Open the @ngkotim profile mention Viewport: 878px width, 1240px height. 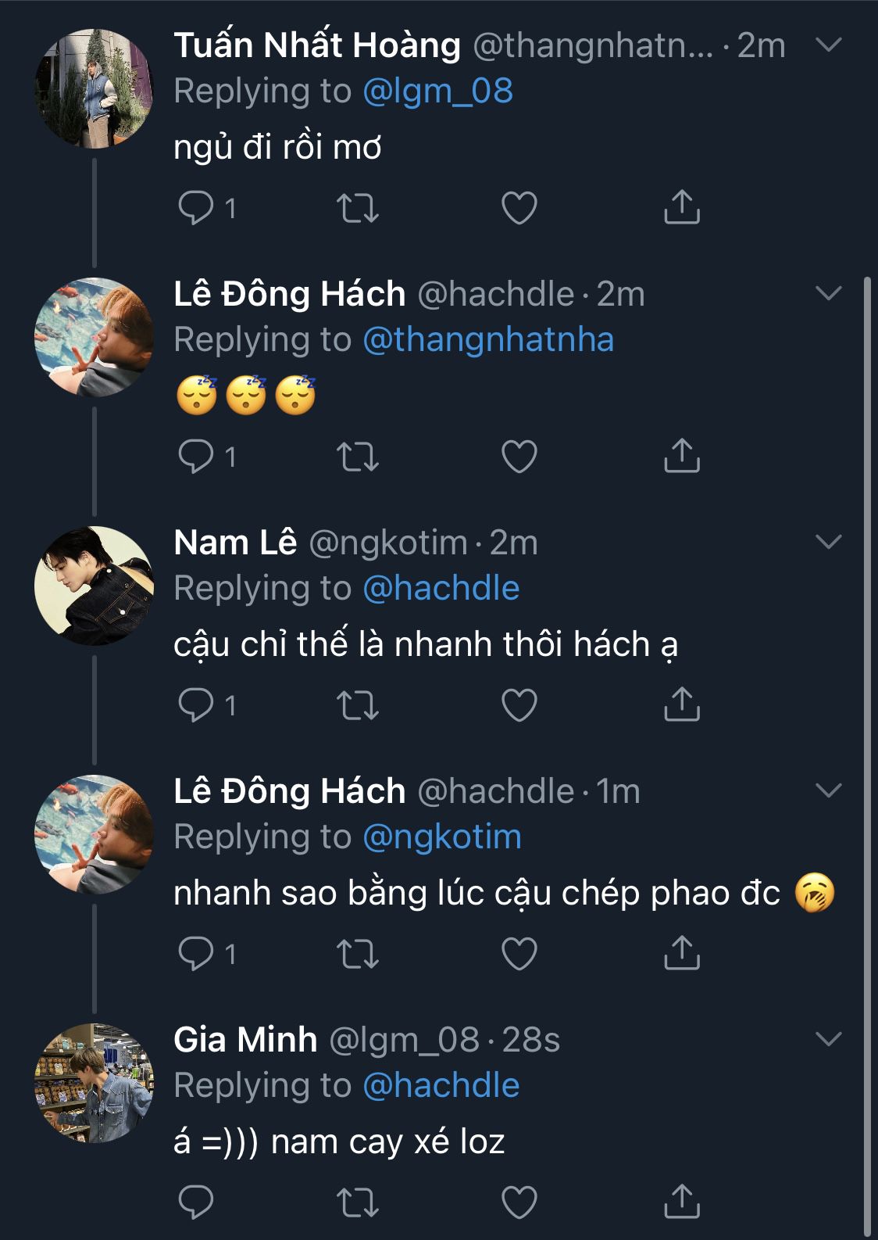(442, 837)
